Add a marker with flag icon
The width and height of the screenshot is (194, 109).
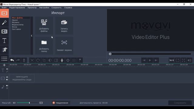tap(80, 60)
